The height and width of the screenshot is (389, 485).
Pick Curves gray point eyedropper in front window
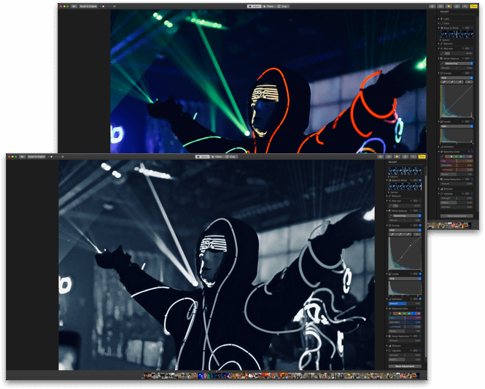tap(400, 234)
